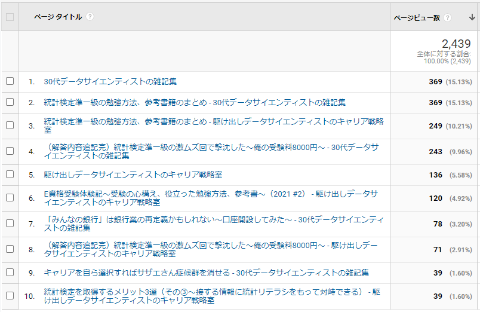This screenshot has width=480, height=312.
Task: Select row number 10. label
Action: tap(30, 296)
